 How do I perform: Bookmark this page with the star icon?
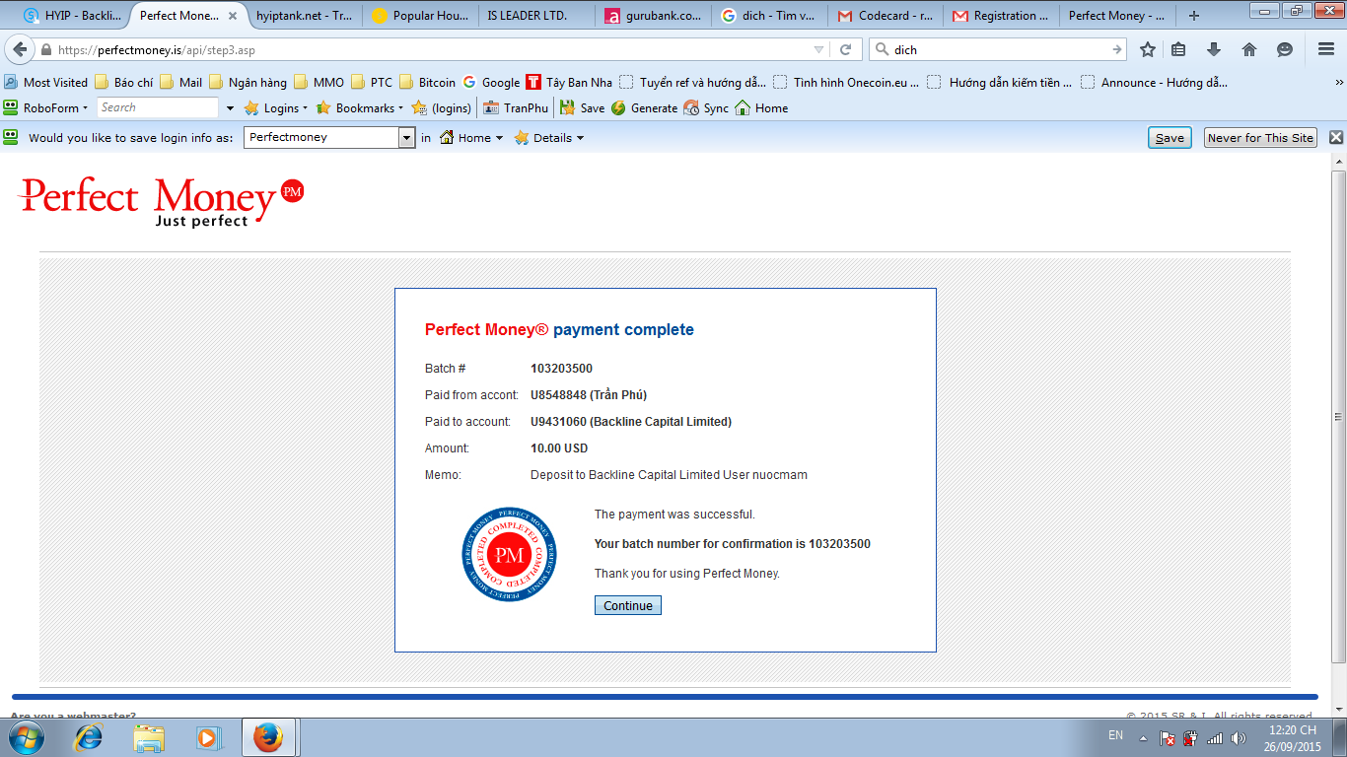pos(1148,49)
